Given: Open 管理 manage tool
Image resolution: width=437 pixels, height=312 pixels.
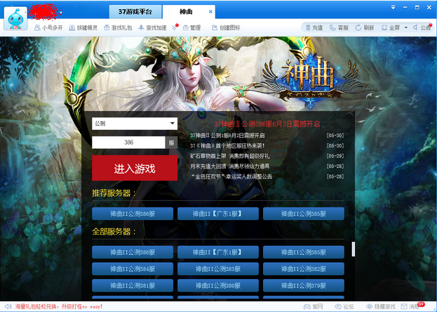Looking at the screenshot, I should 191,27.
